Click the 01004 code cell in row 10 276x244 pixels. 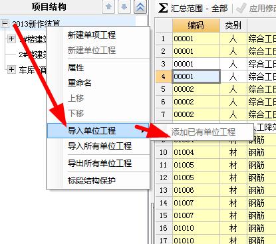point(196,152)
